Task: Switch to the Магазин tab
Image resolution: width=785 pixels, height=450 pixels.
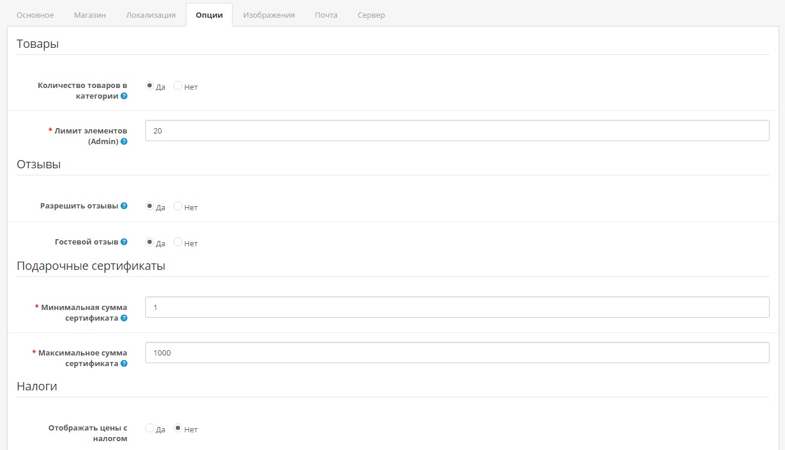Action: (x=90, y=15)
